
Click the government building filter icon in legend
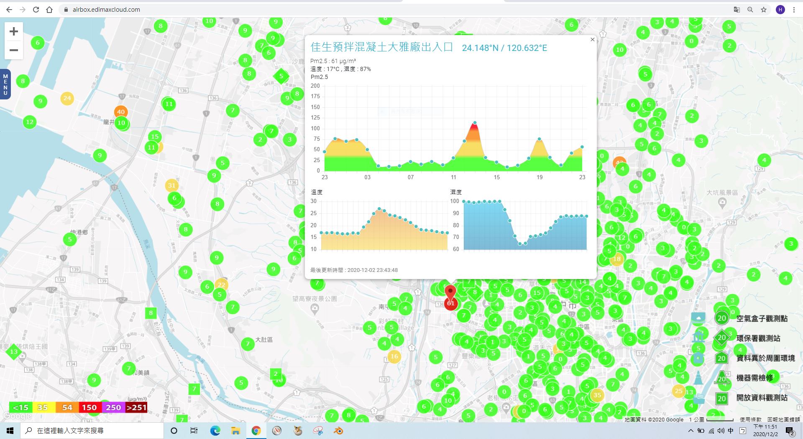(698, 337)
